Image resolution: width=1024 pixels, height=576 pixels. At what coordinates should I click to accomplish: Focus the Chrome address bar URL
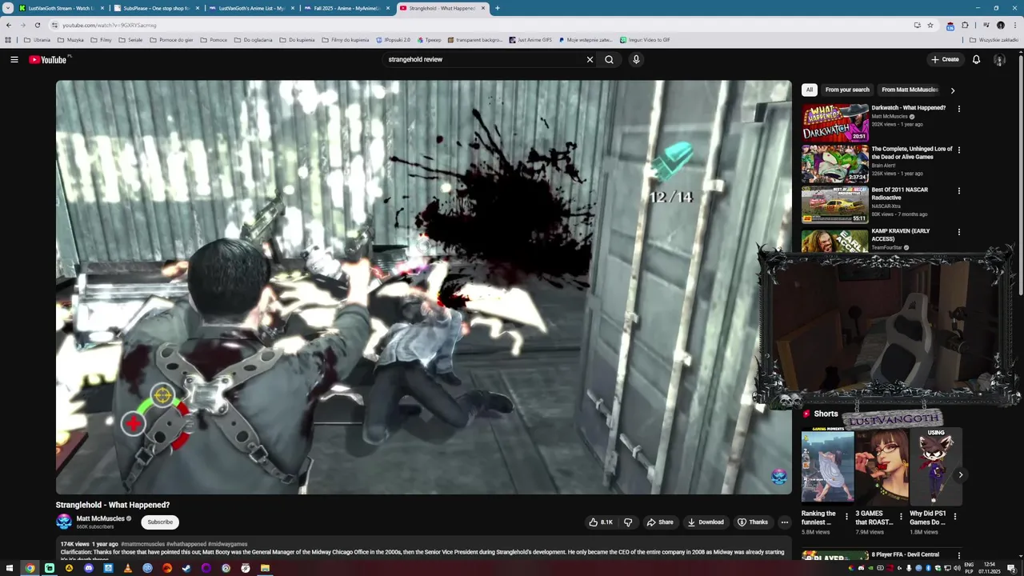click(110, 25)
